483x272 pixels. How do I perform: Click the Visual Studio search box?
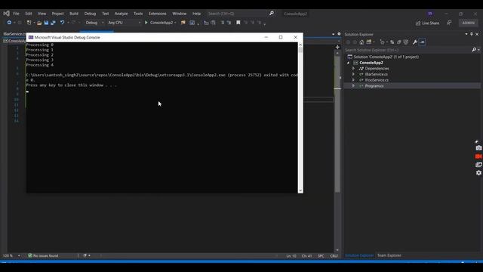tap(240, 14)
